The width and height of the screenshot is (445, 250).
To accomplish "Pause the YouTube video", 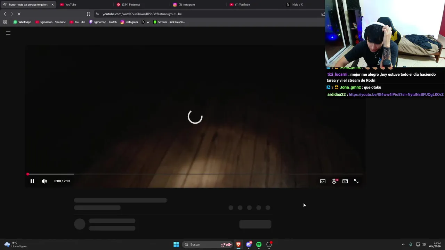I will [x=32, y=181].
